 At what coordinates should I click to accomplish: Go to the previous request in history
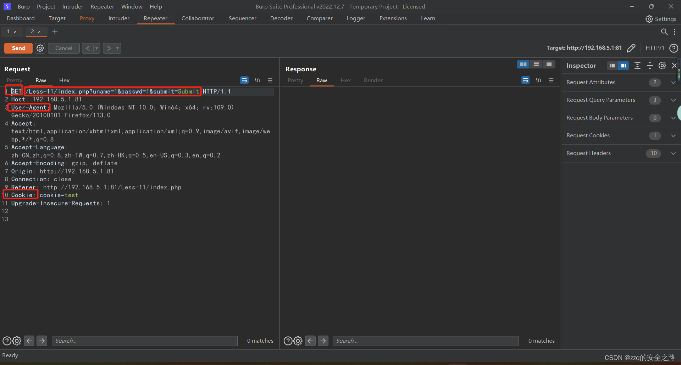click(88, 48)
